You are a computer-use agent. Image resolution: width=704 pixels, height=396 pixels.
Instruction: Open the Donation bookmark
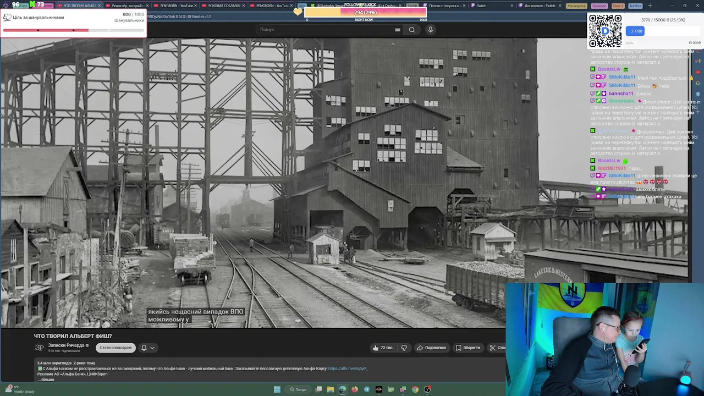pyautogui.click(x=599, y=5)
